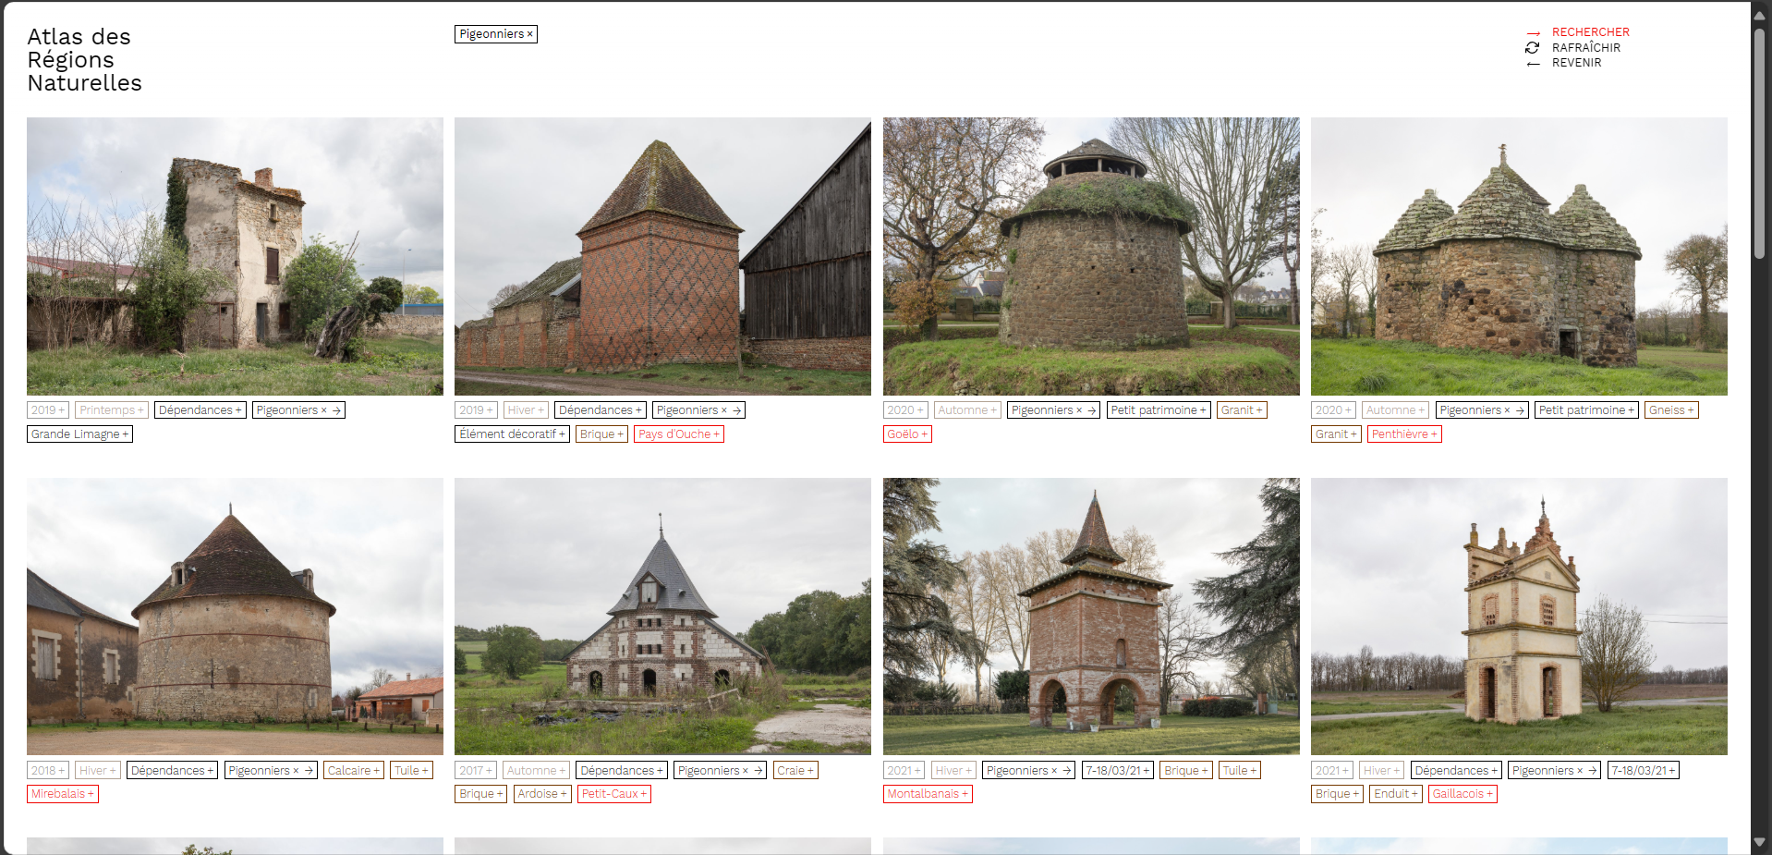Click the red search arrow icon
Screen dimensions: 1772x855
[x=1533, y=33]
